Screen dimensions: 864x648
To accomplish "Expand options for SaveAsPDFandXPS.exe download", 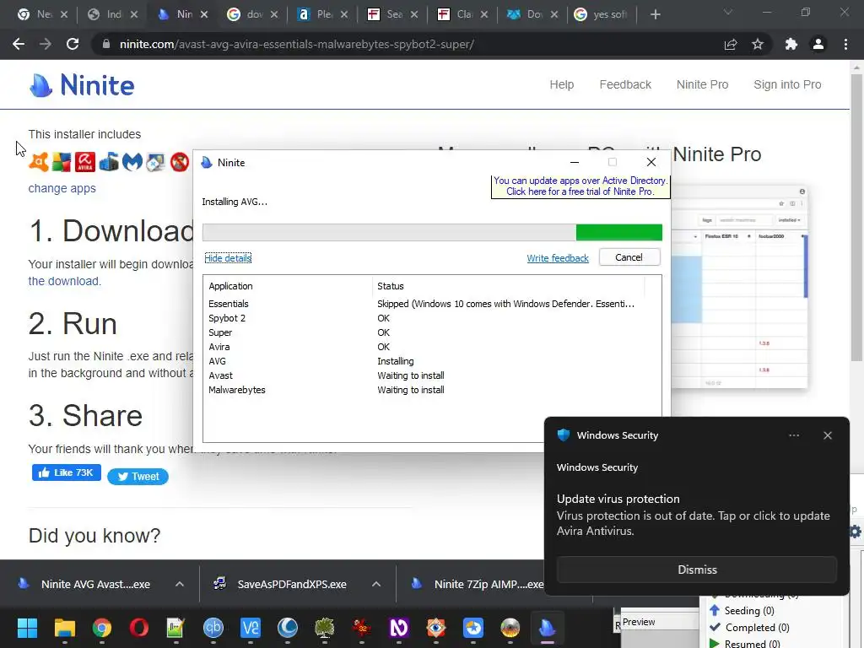I will 376,584.
